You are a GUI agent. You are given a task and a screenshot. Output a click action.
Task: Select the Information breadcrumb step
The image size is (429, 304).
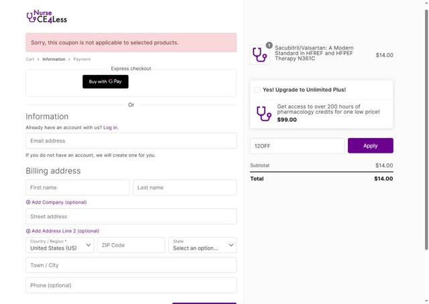(54, 60)
